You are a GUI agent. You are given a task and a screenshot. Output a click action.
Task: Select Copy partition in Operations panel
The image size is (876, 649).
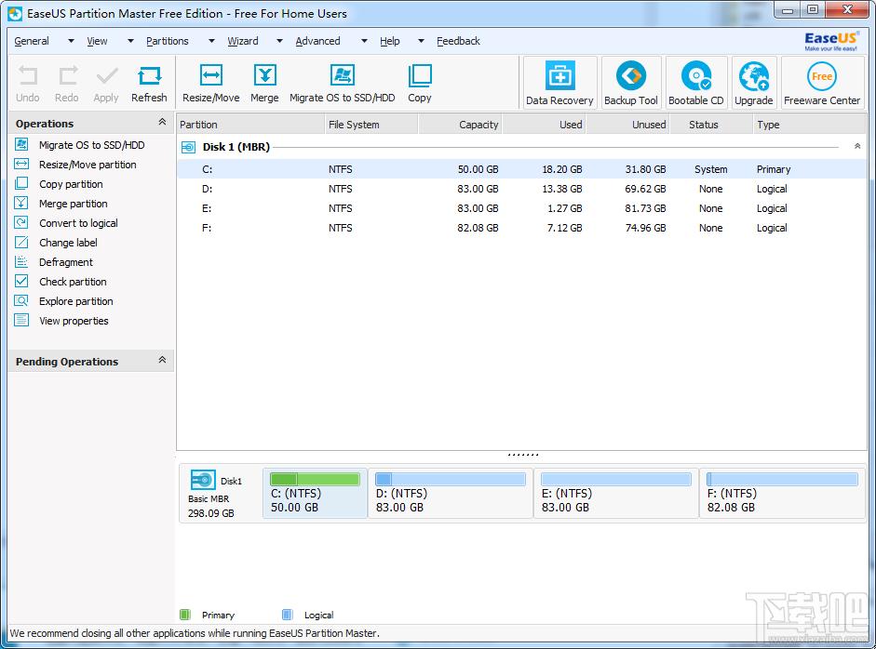(x=71, y=184)
